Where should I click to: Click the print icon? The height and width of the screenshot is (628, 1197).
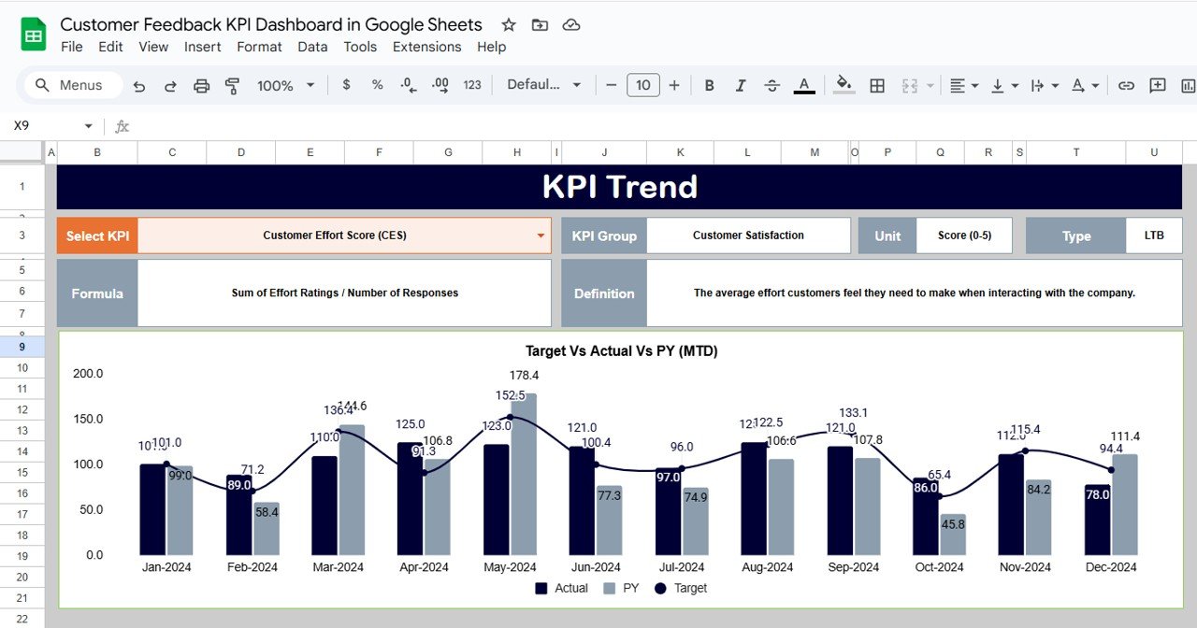click(201, 85)
